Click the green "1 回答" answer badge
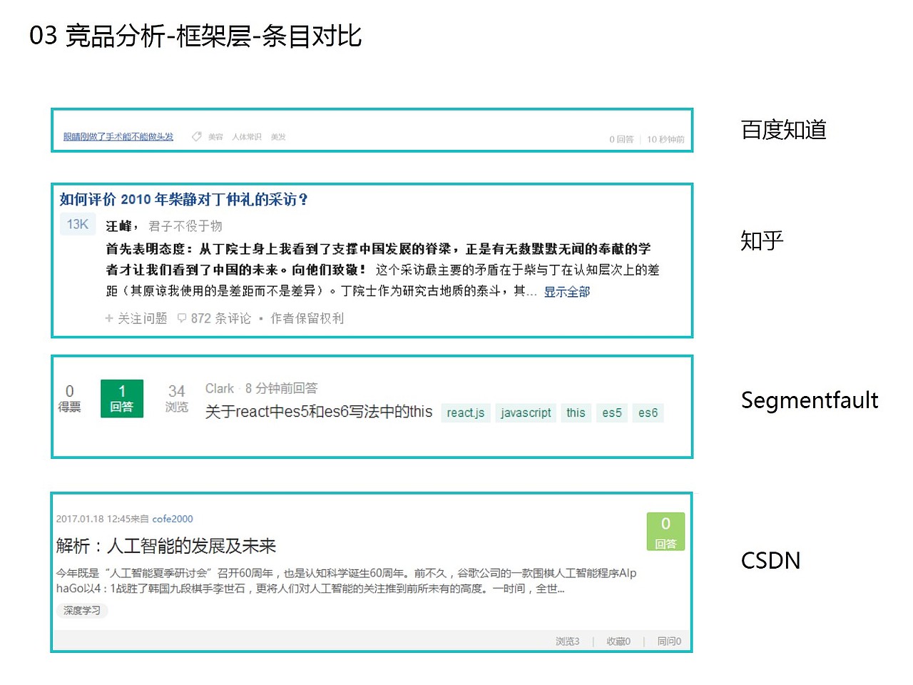This screenshot has height=685, width=913. tap(122, 398)
